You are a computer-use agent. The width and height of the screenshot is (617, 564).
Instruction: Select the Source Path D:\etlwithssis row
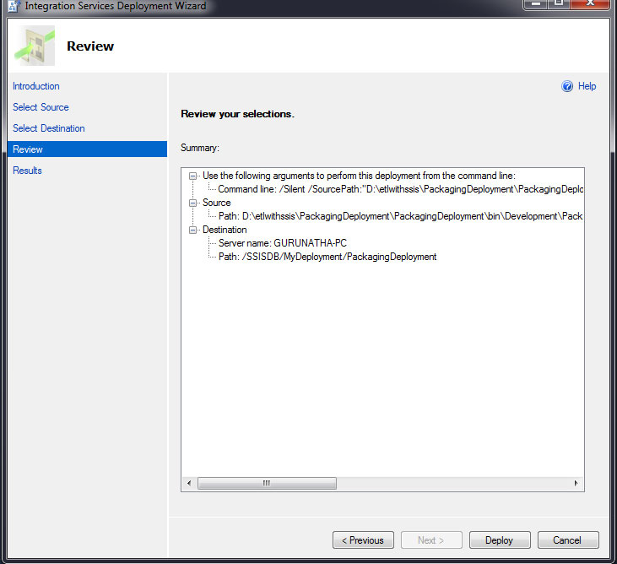(x=401, y=216)
